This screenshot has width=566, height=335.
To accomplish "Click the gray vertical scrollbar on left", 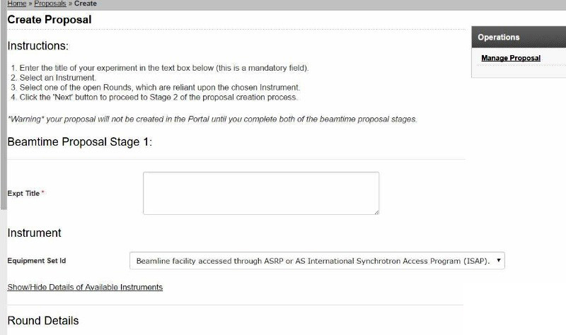I will tap(4, 108).
